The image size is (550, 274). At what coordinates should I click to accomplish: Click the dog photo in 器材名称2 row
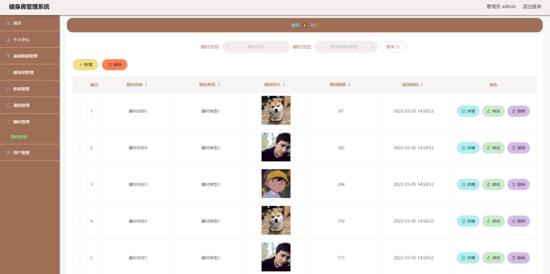coord(276,220)
